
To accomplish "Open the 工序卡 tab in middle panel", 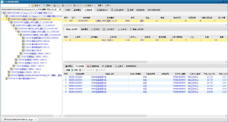I will [122, 29].
